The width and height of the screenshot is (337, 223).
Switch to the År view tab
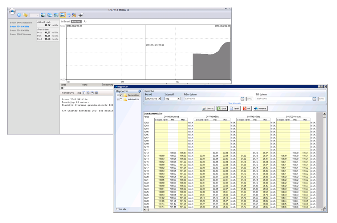[85, 21]
